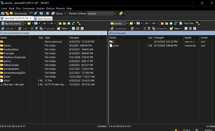Click local directory tree icon
Screen dimensions: 215x131
[x=79, y=23]
